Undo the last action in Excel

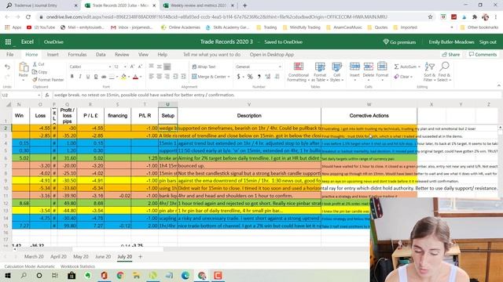coord(7,67)
